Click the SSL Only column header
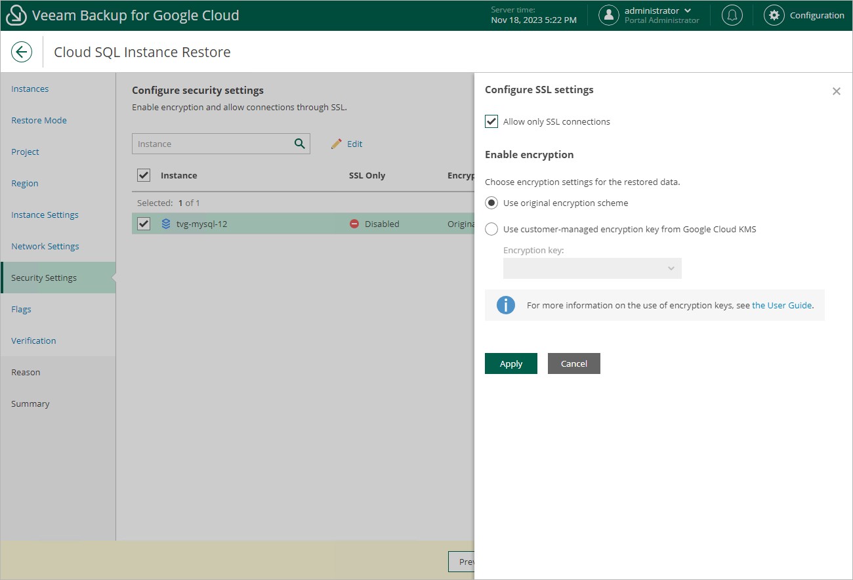The height and width of the screenshot is (580, 853). coord(367,175)
